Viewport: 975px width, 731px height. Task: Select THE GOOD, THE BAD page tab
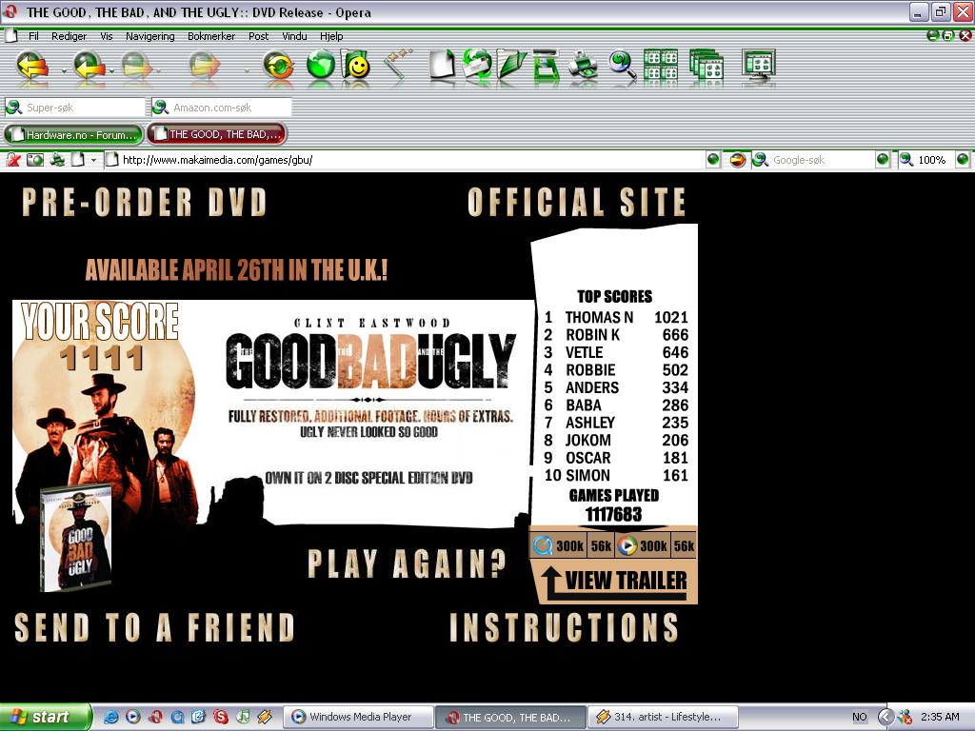[x=217, y=133]
